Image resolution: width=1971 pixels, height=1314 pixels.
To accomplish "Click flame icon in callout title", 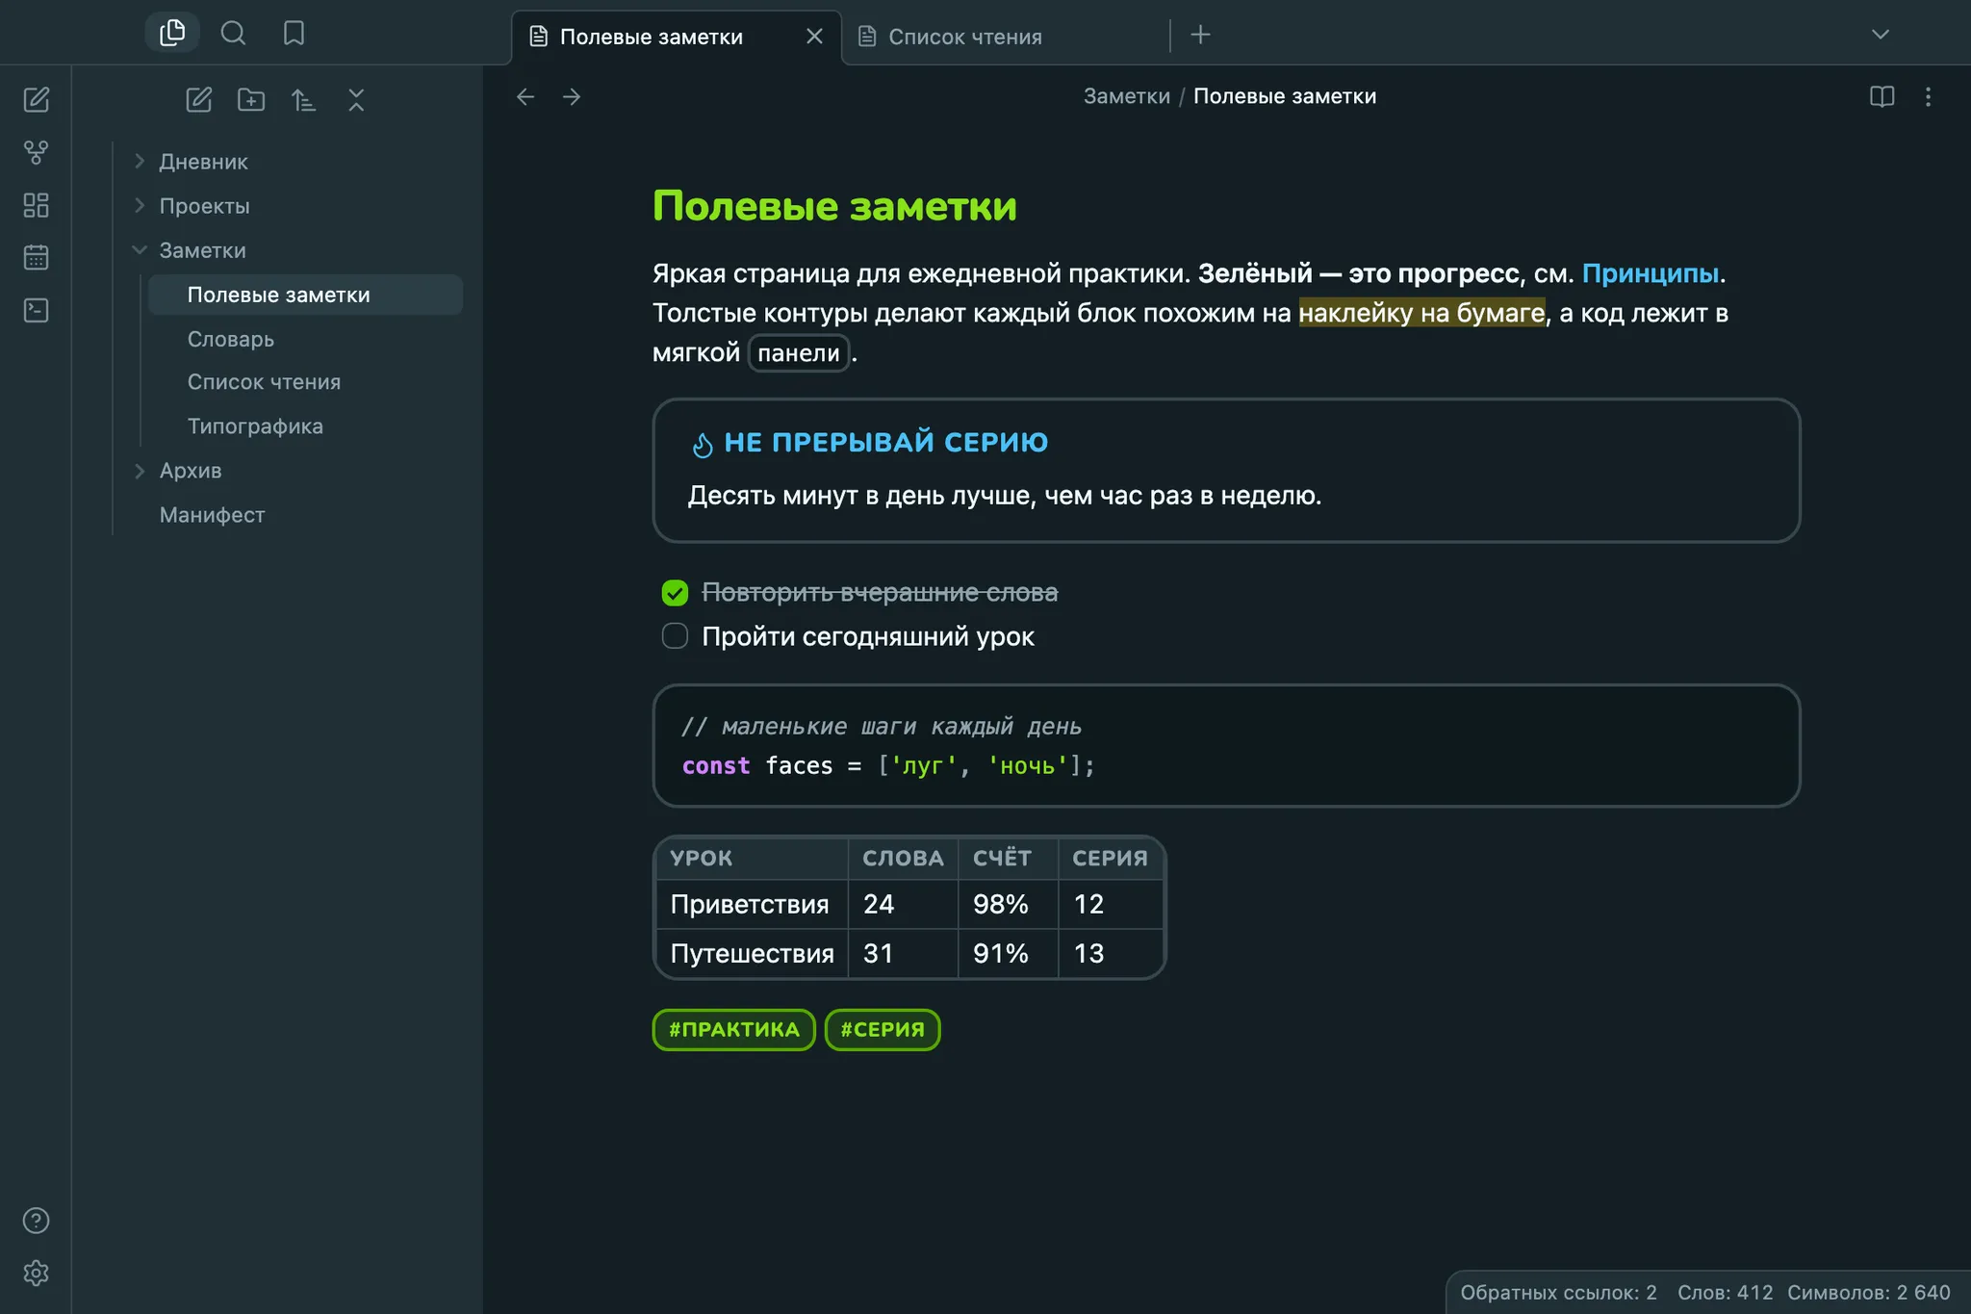I will coord(703,444).
